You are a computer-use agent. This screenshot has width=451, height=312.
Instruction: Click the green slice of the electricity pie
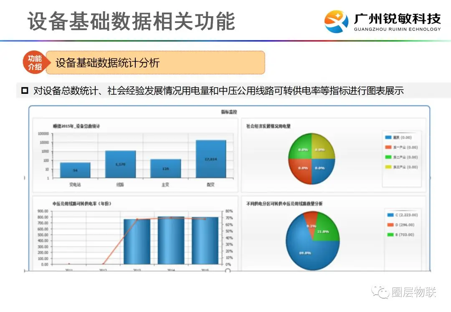(301, 147)
